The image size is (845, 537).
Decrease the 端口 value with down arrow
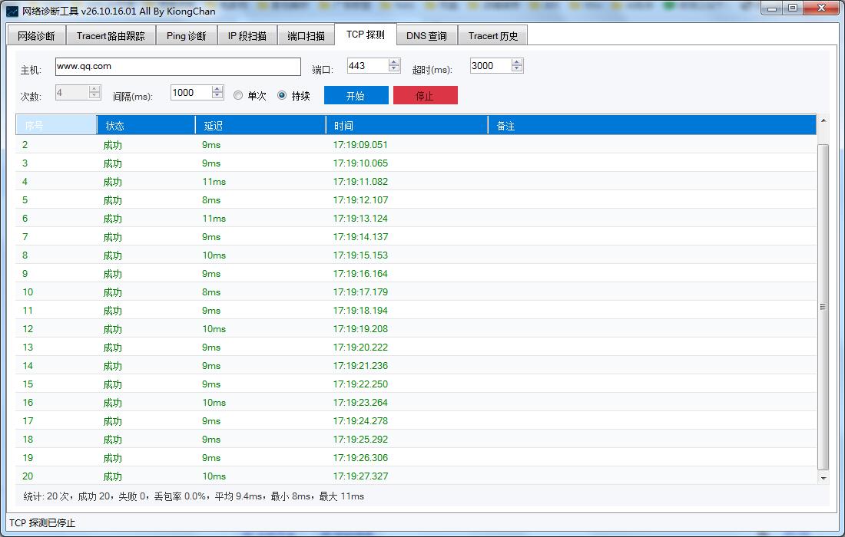(x=395, y=69)
